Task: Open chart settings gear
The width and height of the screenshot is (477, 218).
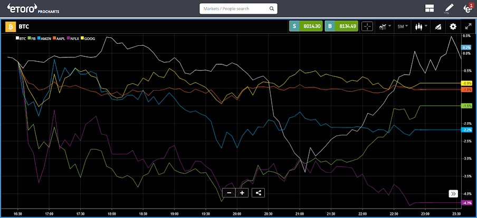Action: click(x=453, y=27)
